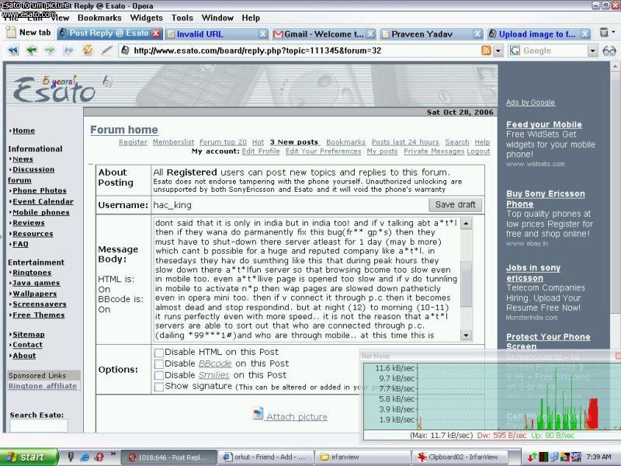Image resolution: width=621 pixels, height=466 pixels.
Task: Click the glasses icon beside Google search
Action: coord(609,50)
